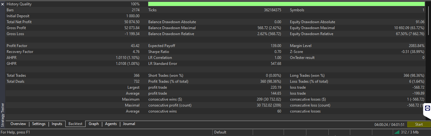
Task: Select the Backtest tab
Action: [x=76, y=124]
